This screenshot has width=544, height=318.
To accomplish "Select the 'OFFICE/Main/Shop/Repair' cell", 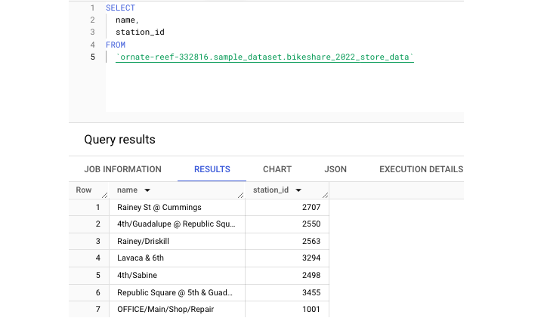I will tap(171, 309).
